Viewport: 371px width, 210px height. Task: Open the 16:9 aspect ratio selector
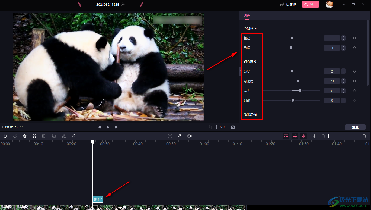221,127
